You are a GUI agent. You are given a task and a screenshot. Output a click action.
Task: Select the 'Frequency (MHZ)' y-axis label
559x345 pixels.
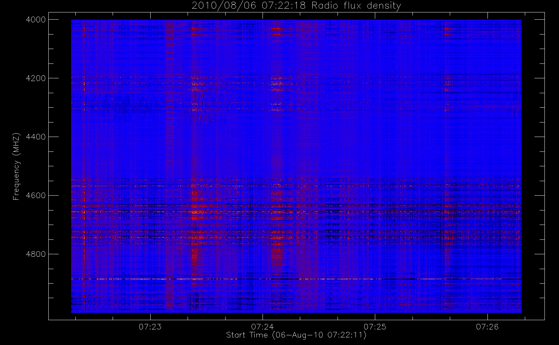click(16, 166)
